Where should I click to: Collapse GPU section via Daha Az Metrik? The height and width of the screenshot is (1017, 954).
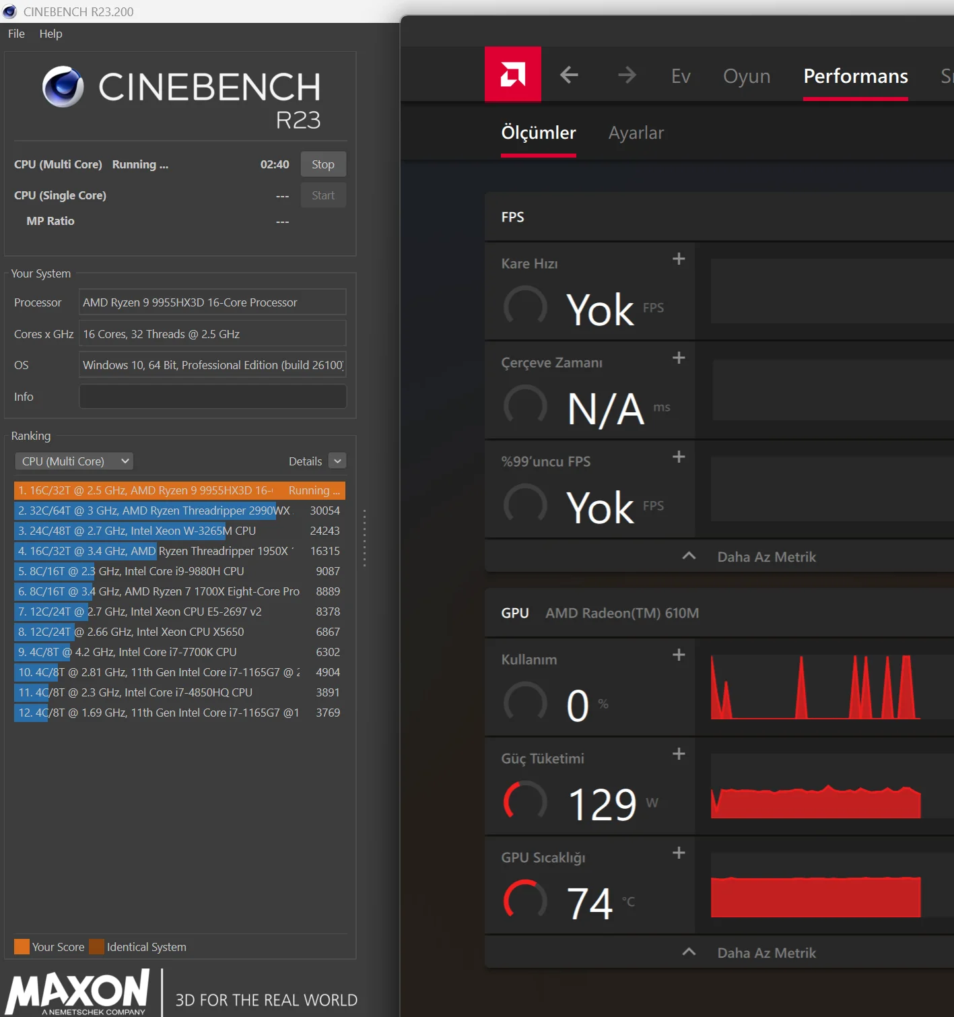(x=749, y=953)
